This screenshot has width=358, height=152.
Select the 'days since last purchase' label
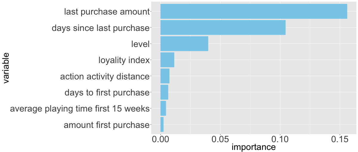[100, 28]
